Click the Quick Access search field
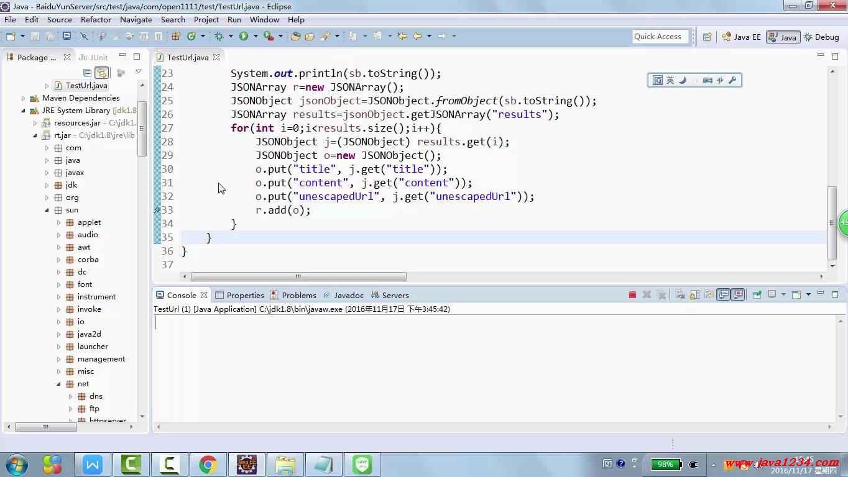 (x=660, y=37)
